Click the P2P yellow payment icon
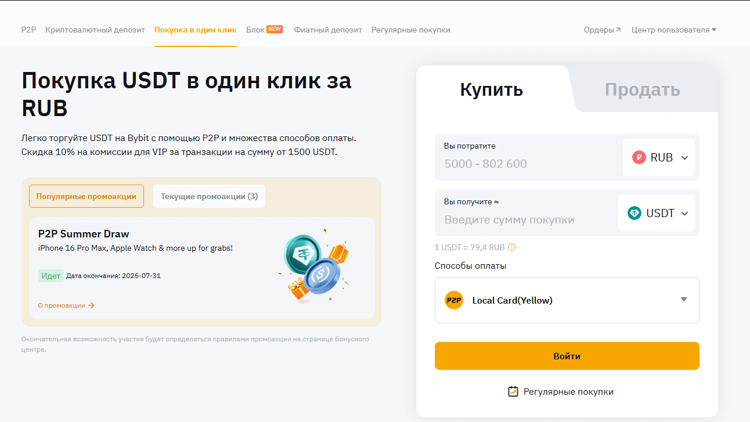750x422 pixels. tap(454, 300)
